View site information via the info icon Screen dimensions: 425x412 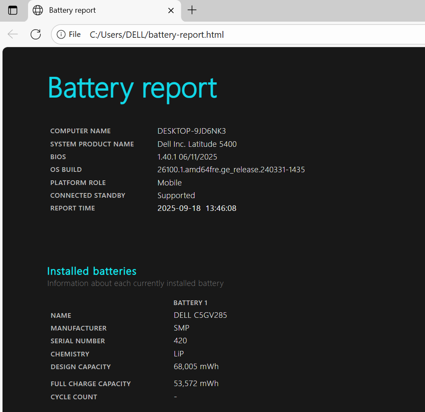click(x=61, y=34)
